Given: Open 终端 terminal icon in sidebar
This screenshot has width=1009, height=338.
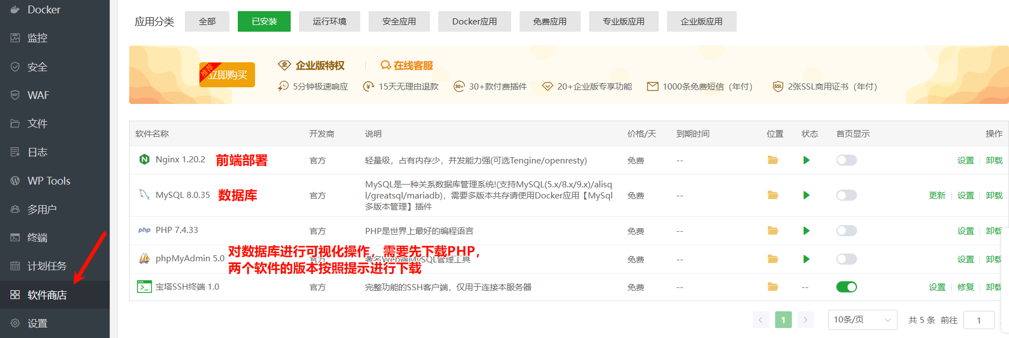Looking at the screenshot, I should [15, 237].
